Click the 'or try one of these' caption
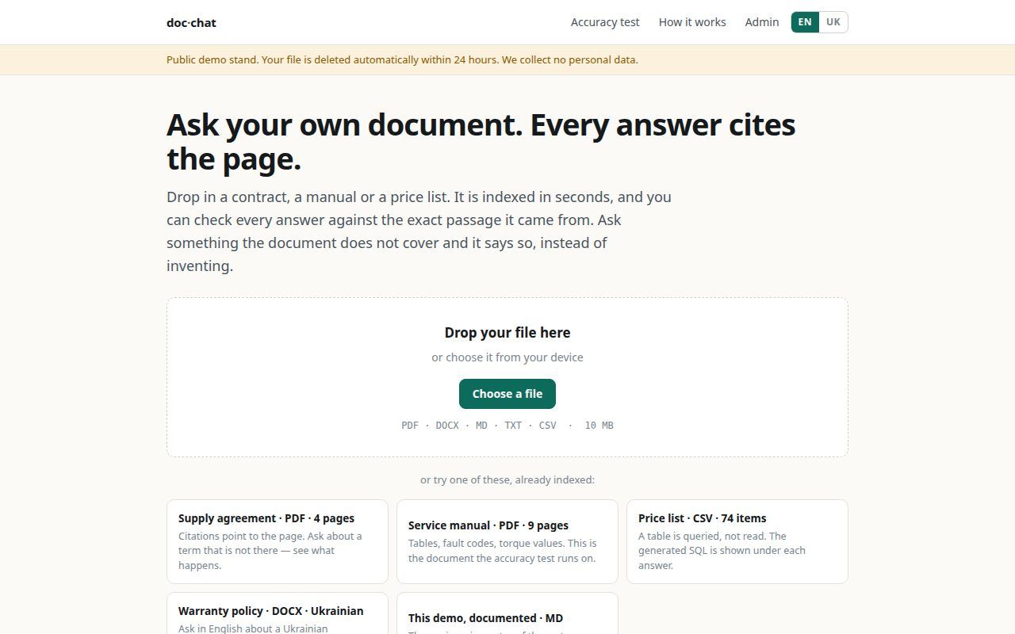Screen dimensions: 1015x634 pos(507,479)
